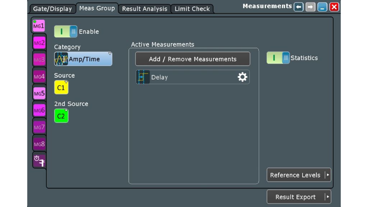Select the quick measurement stopwatch icon
Image resolution: width=368 pixels, height=207 pixels.
point(39,161)
